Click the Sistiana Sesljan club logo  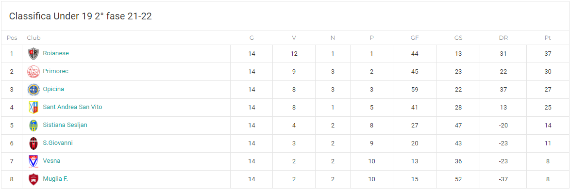click(34, 126)
